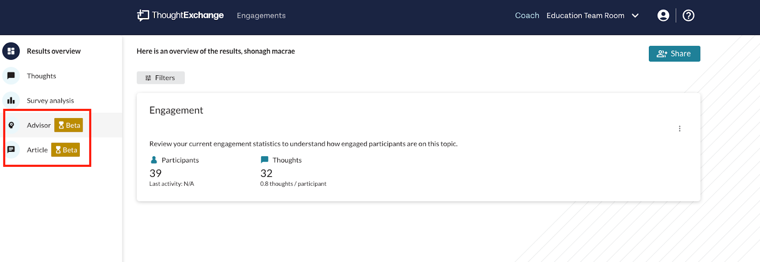This screenshot has height=262, width=760.
Task: Open the user account profile icon
Action: click(663, 16)
